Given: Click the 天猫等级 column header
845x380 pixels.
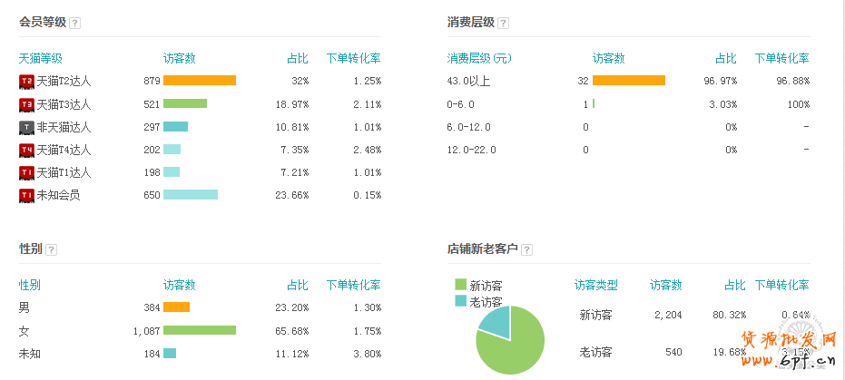Looking at the screenshot, I should click(x=41, y=58).
